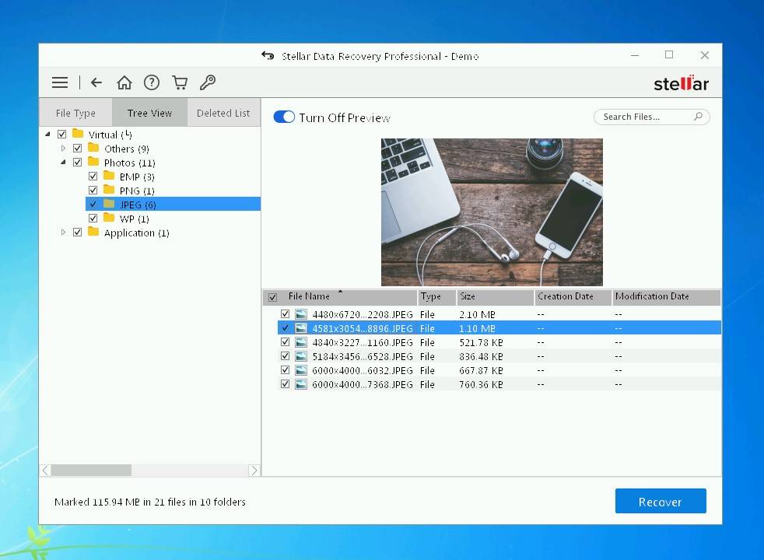The width and height of the screenshot is (764, 560).
Task: Uncheck the 4480x6720...2208.JPEG file checkbox
Action: click(x=285, y=314)
